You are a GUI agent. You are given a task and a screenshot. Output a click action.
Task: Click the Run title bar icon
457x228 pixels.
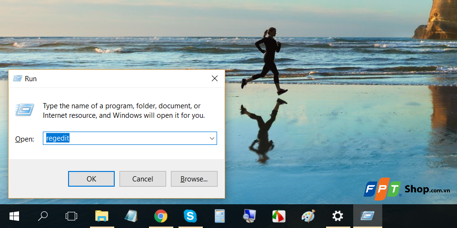pos(17,78)
